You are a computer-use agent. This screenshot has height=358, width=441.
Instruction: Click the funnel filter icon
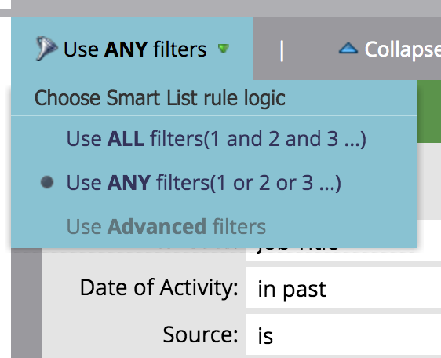tap(46, 49)
